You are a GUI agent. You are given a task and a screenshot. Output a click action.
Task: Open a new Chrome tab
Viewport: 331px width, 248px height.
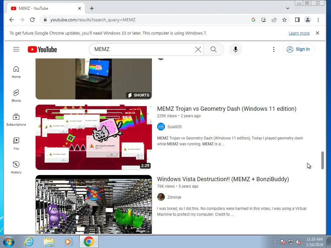coord(91,8)
